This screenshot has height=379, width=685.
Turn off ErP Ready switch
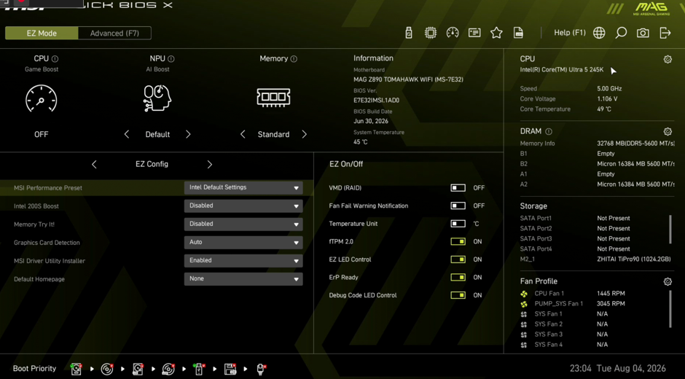tap(458, 278)
